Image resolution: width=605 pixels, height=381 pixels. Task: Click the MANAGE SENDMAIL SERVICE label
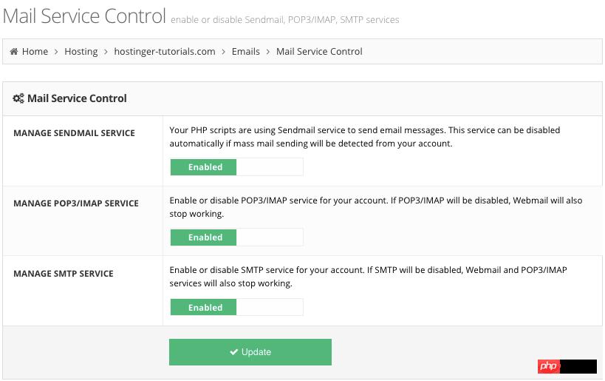click(74, 133)
